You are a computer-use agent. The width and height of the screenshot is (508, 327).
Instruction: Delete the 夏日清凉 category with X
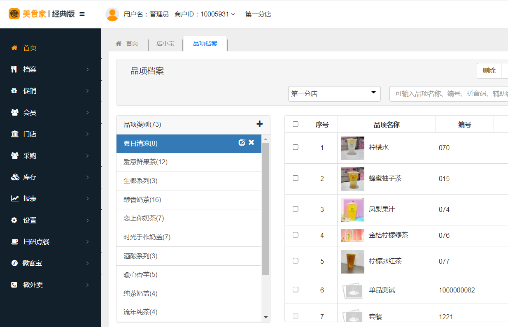pos(252,142)
